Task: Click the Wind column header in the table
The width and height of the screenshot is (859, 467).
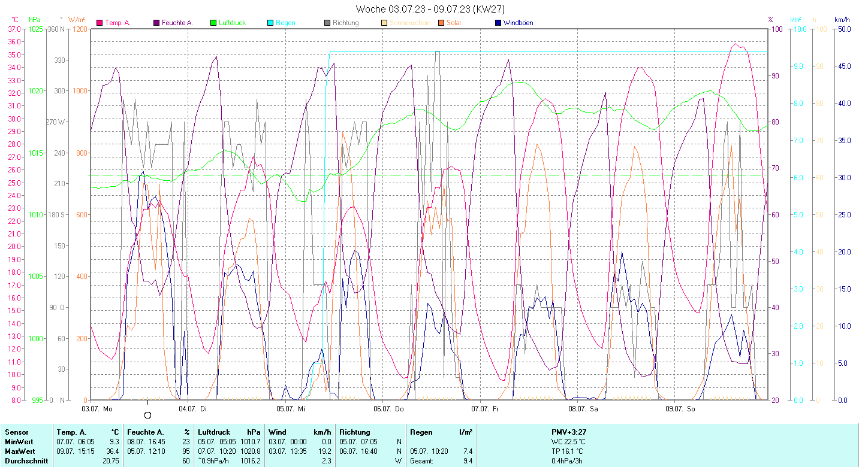Action: pos(277,432)
